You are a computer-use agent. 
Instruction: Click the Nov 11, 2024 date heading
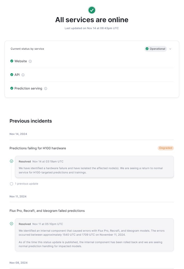pyautogui.click(x=18, y=196)
